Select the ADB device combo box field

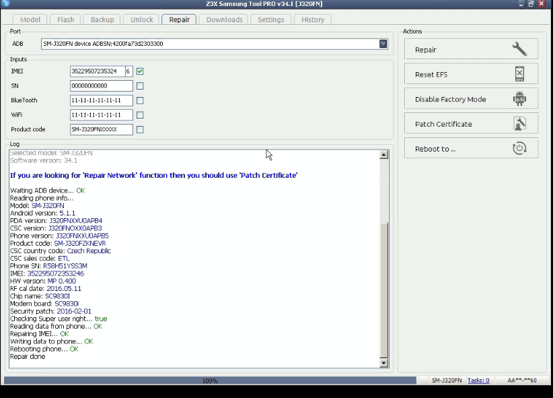pos(215,44)
